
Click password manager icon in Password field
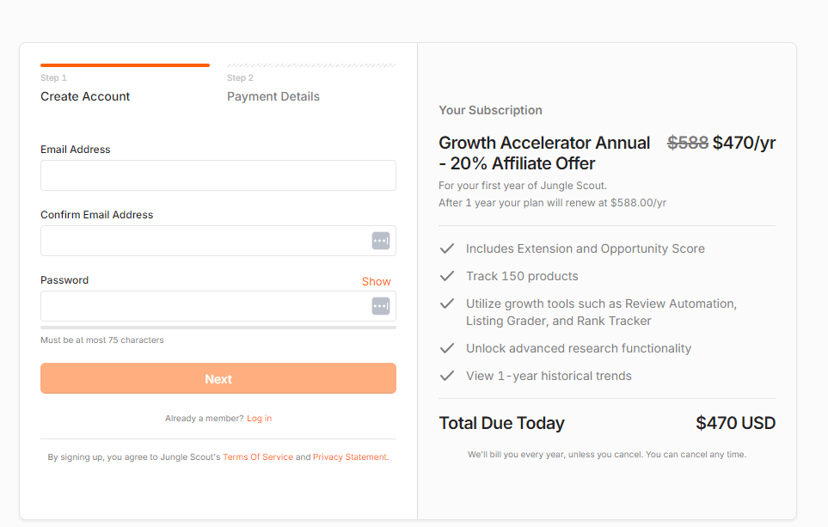coord(381,306)
